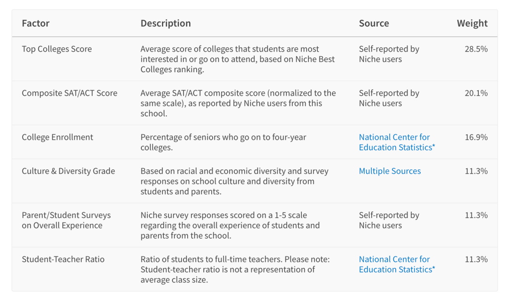This screenshot has width=507, height=296.
Task: Click Parent/Student Surveys on Overall Experience
Action: (66, 220)
